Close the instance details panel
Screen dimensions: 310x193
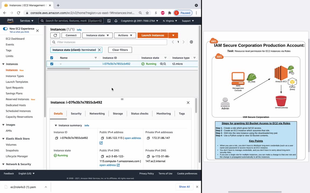click(x=188, y=103)
